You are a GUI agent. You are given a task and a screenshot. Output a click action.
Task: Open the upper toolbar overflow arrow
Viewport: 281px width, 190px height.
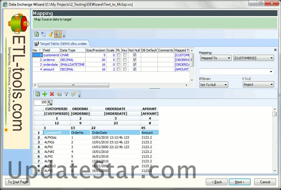coord(64,36)
